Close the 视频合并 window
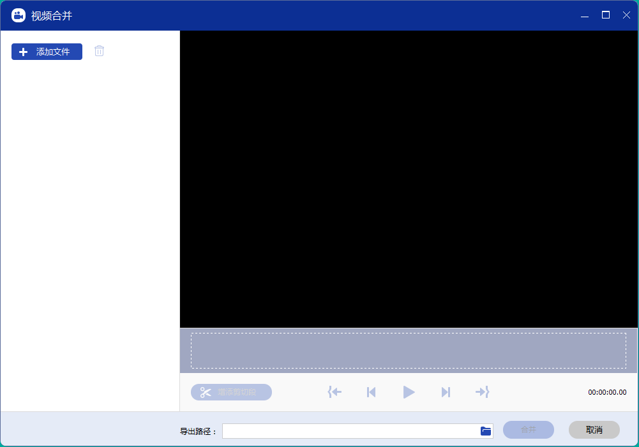Screen dimensions: 639x447 pos(626,15)
